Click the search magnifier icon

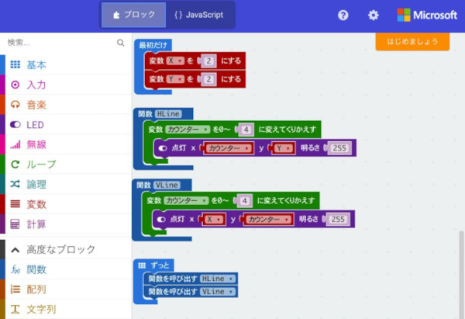[120, 43]
